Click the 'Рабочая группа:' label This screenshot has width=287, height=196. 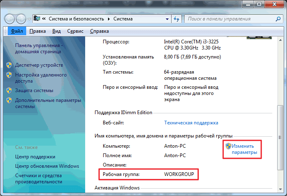coord(121,174)
